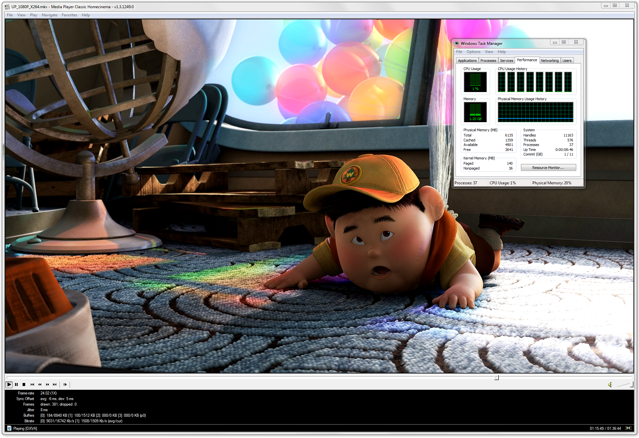Click the seek bar position thumb
This screenshot has height=438, width=639.
[496, 377]
